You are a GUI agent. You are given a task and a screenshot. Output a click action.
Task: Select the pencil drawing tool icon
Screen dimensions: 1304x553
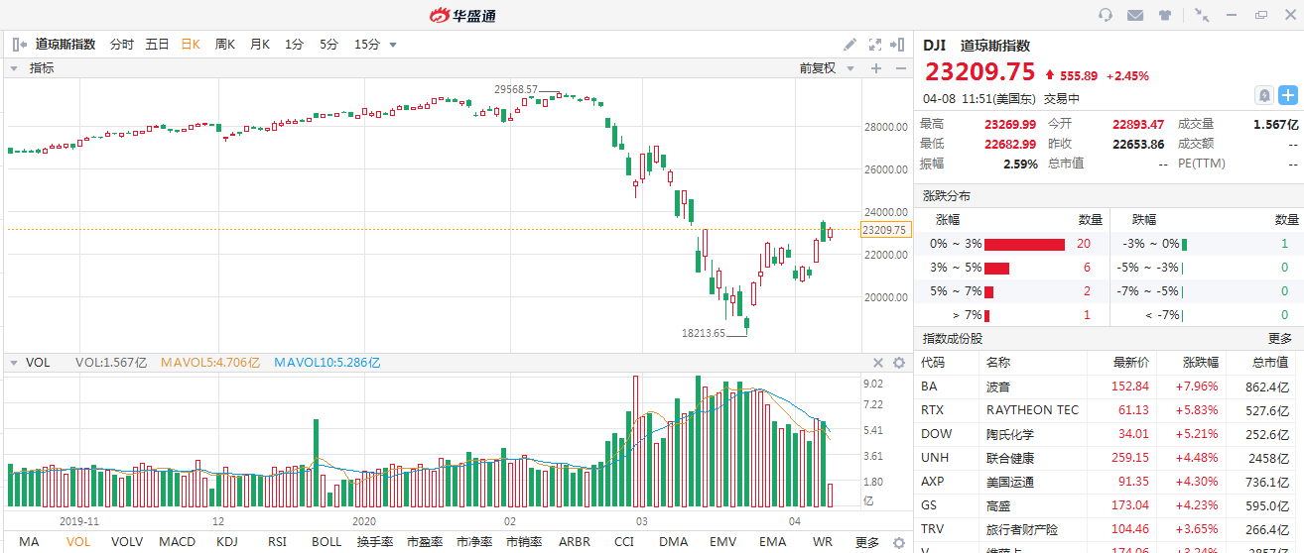pos(849,44)
